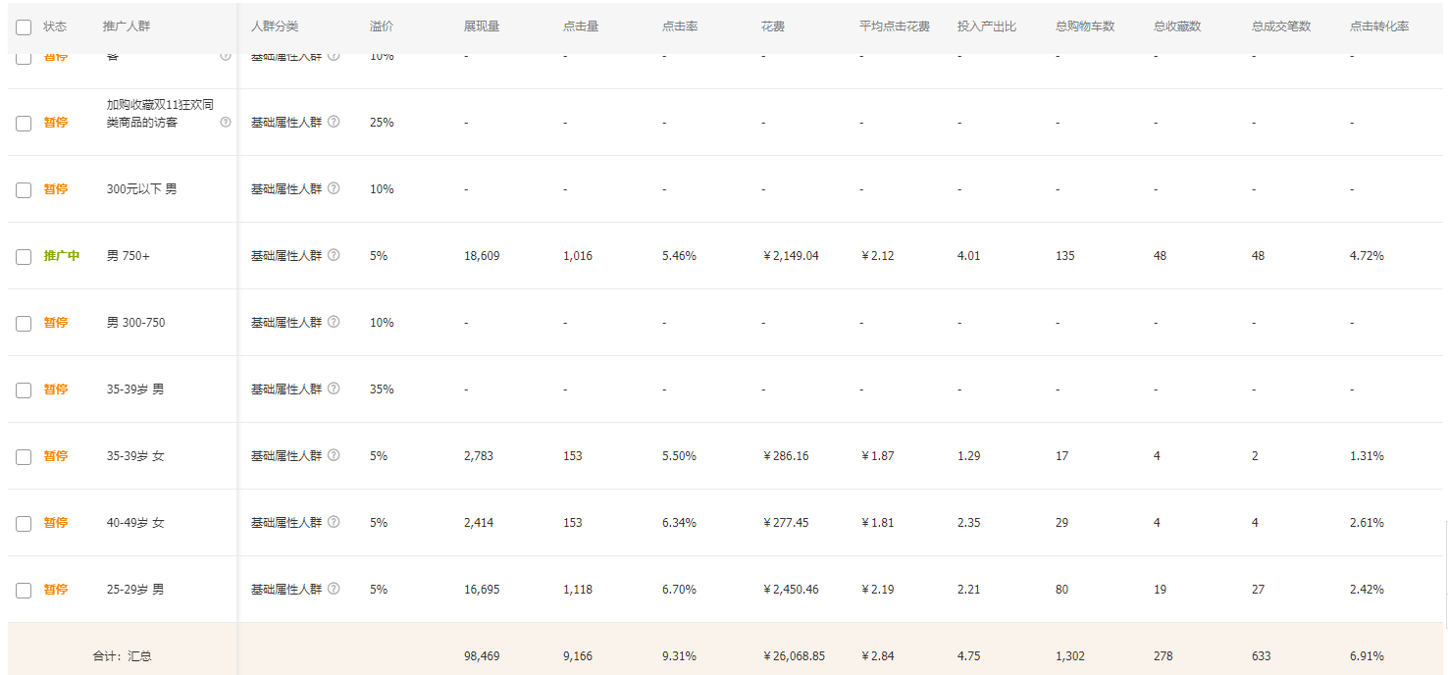
Task: Click the 35% 溢价 value for 35-39岁 男
Action: 382,389
